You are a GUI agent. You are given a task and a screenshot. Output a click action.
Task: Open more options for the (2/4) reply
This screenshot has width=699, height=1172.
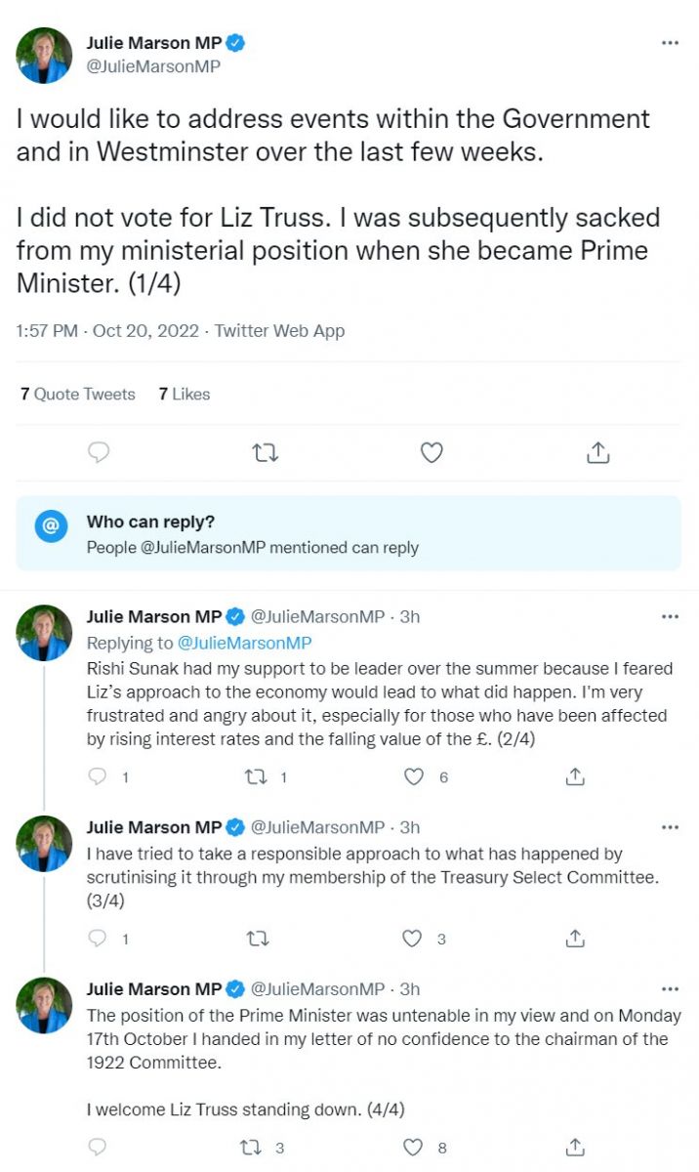click(669, 617)
